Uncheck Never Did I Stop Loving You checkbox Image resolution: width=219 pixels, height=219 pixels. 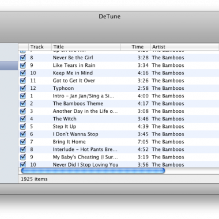point(23,164)
